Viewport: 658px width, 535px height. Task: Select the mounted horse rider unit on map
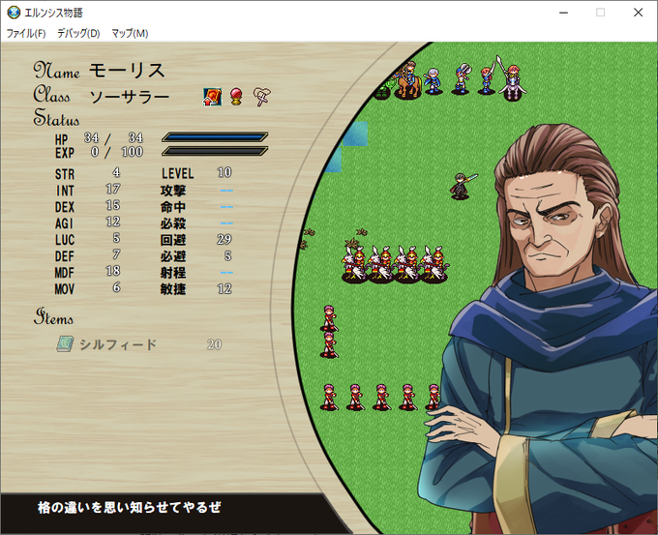click(x=406, y=79)
